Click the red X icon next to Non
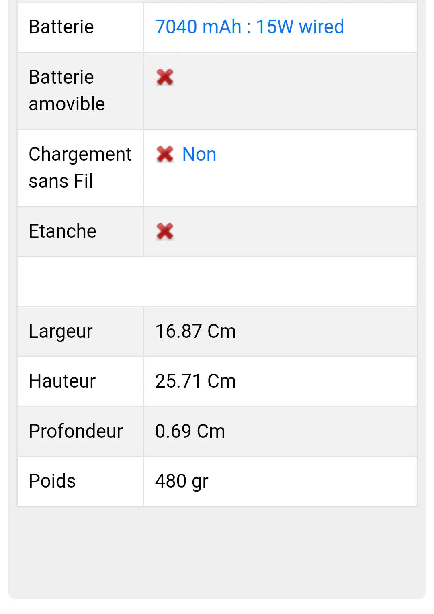Image resolution: width=434 pixels, height=614 pixels. click(x=165, y=154)
